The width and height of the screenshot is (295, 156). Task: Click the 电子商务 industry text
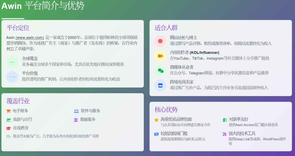[x=20, y=111]
